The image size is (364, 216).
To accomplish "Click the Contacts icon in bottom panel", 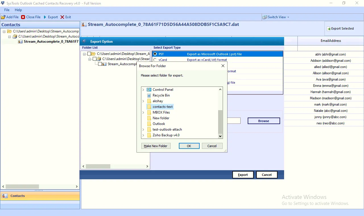I will point(5,196).
